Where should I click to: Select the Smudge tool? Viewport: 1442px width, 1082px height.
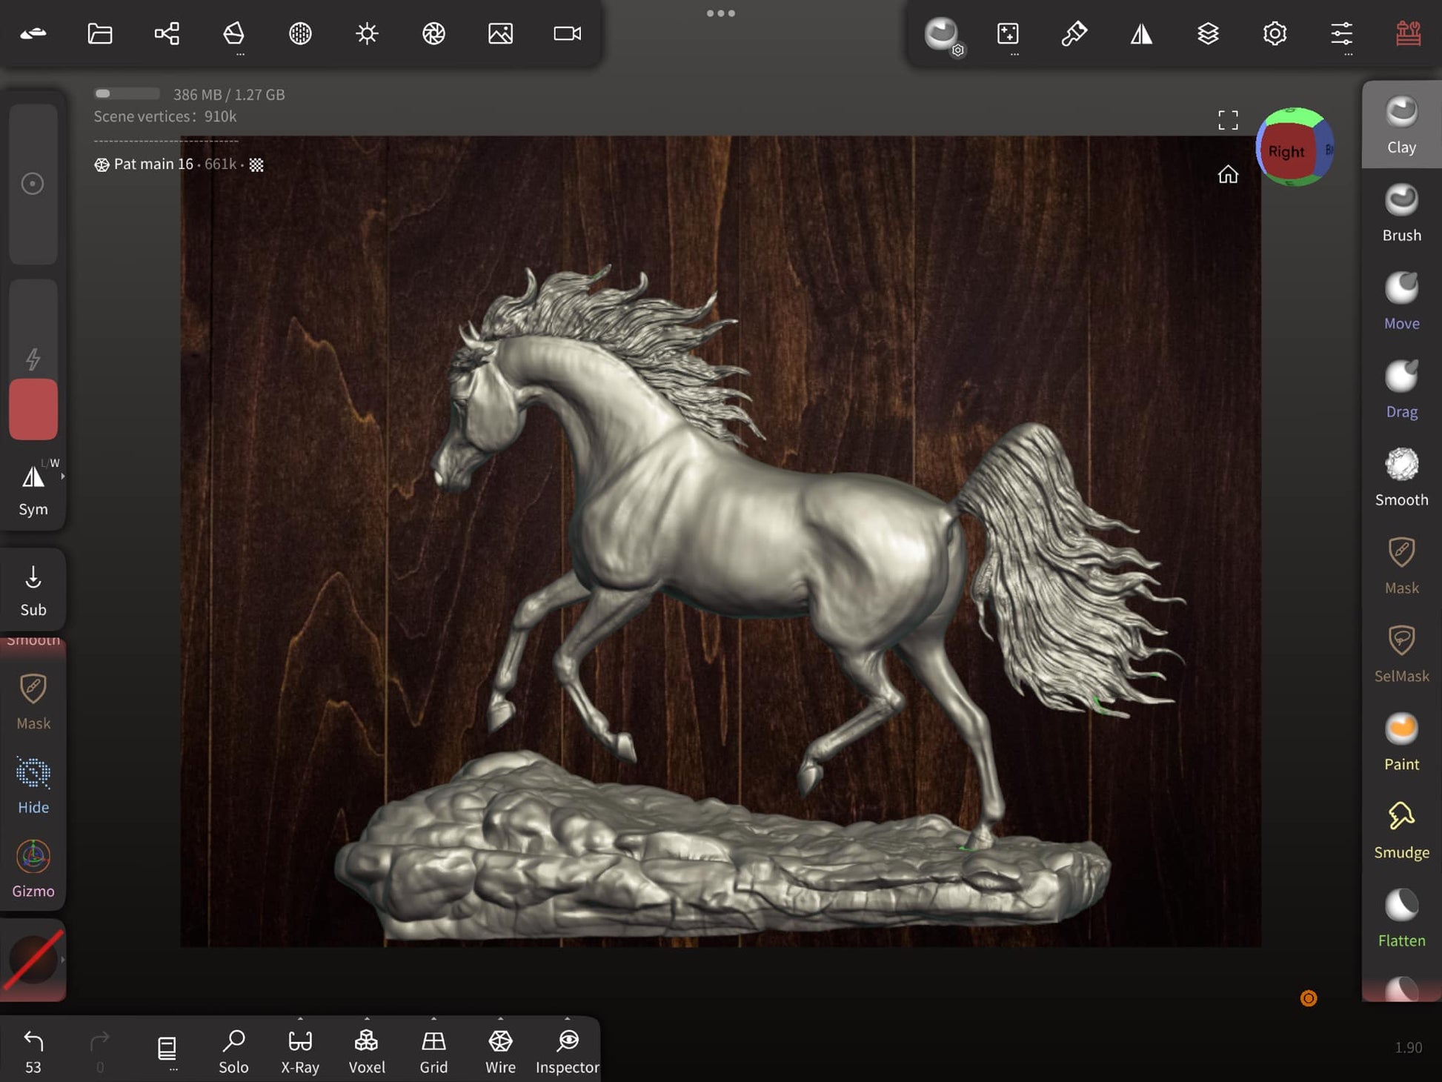pos(1401,830)
